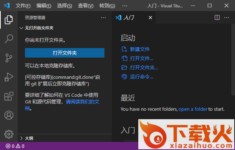Open the hidden menus ellipsis in menu bar
Viewport: 235px width, 150px height.
coord(125,6)
